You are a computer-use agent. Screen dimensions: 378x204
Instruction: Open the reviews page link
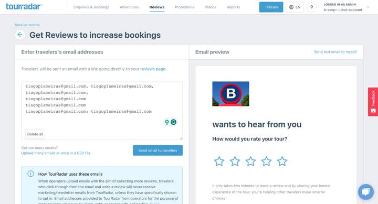point(153,69)
